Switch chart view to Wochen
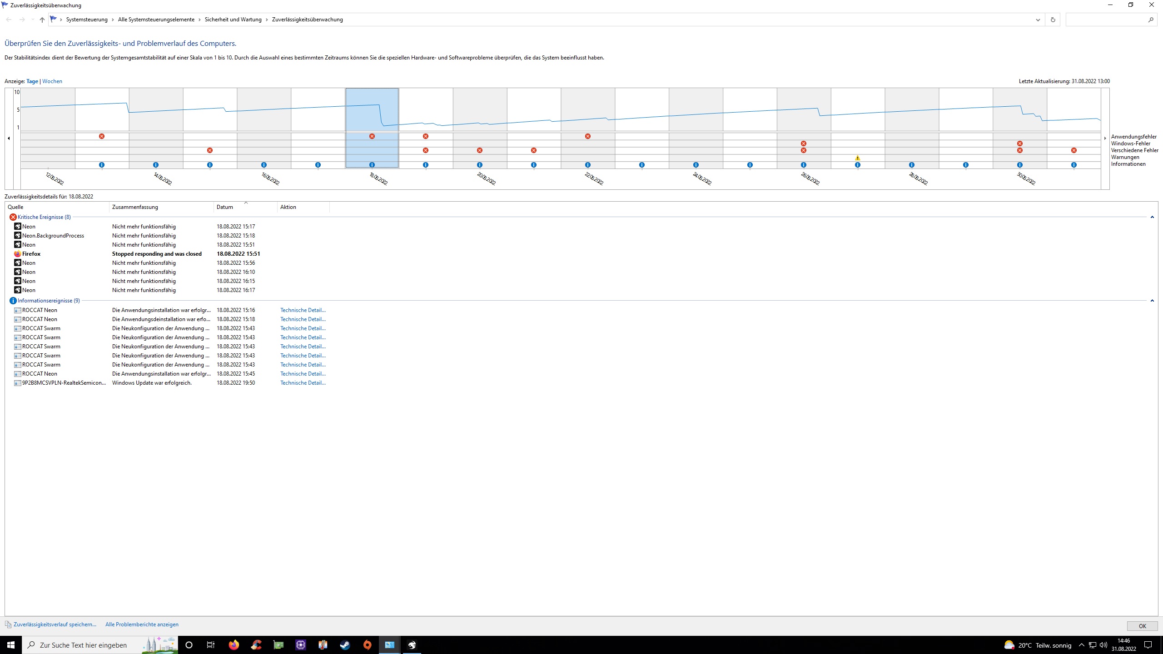 click(x=52, y=81)
